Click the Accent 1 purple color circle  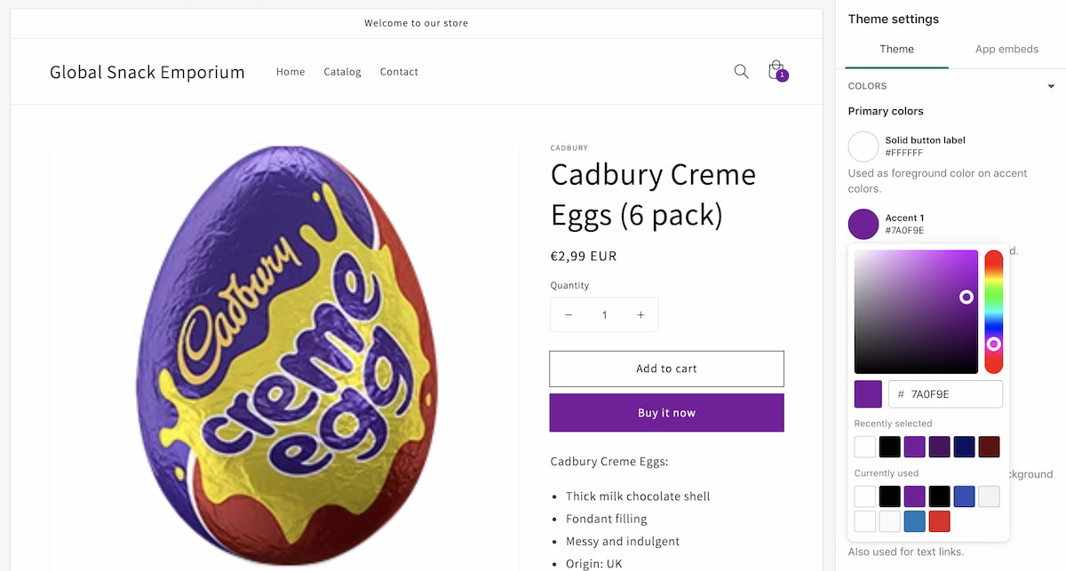(863, 224)
